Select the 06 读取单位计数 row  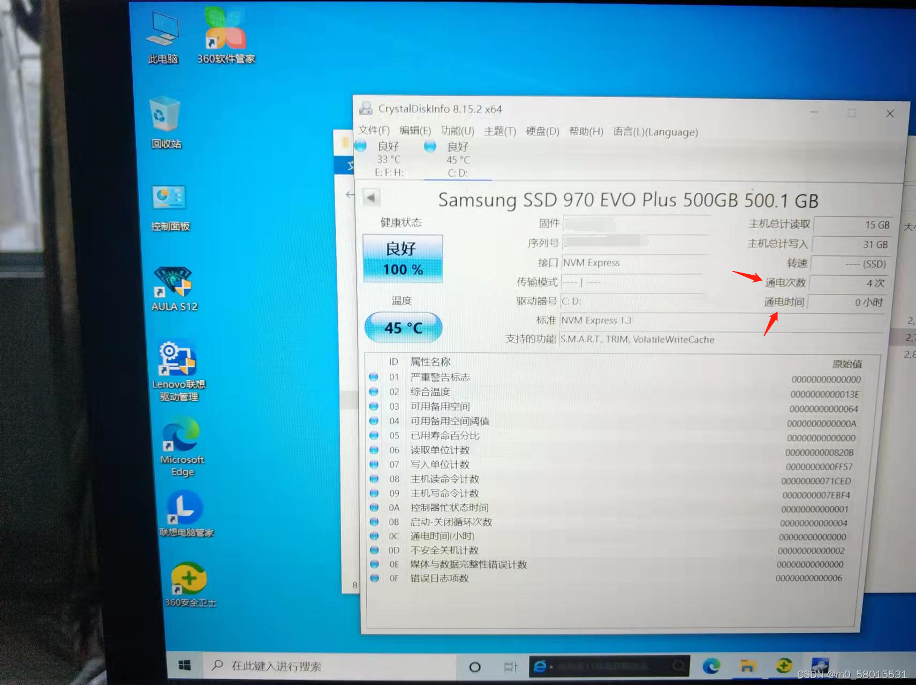click(x=614, y=450)
